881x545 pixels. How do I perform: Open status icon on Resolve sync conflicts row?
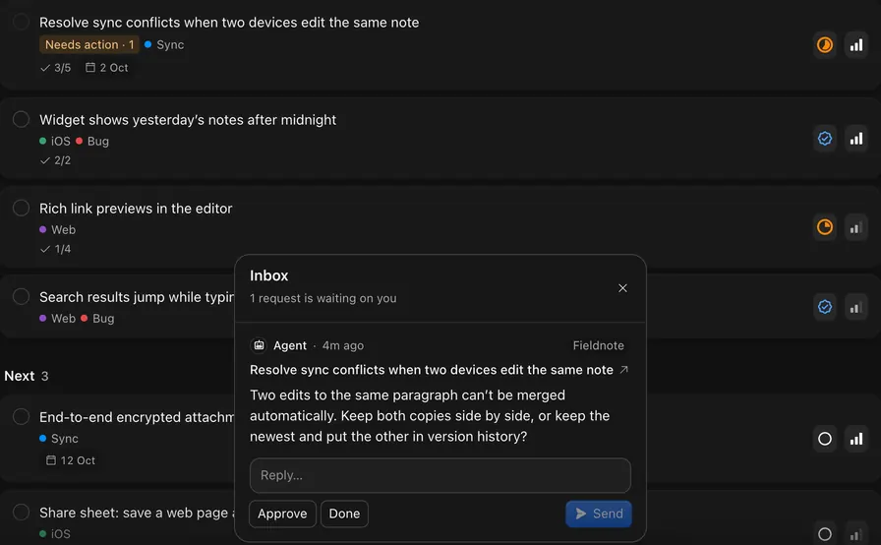point(824,45)
